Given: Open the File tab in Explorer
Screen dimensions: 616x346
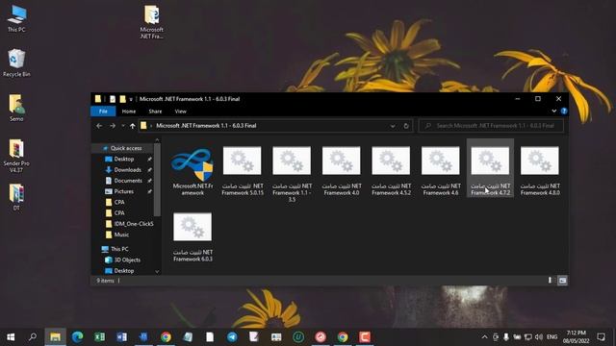Looking at the screenshot, I should tap(103, 111).
